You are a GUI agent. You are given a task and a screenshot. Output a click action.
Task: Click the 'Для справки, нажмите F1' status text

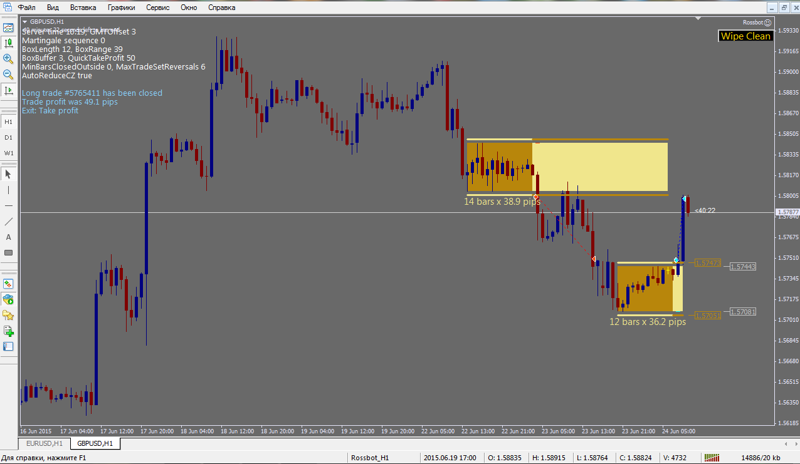(x=43, y=458)
